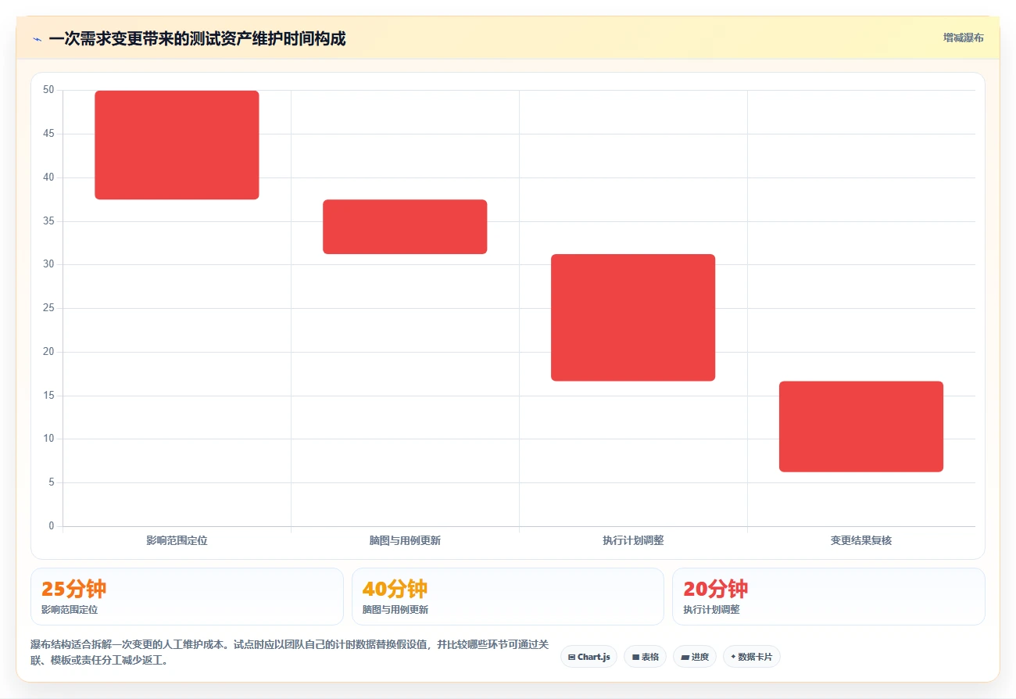Screen dimensions: 1016x699
Task: Click x-axis label 脑图与用例更新
Action: 405,540
